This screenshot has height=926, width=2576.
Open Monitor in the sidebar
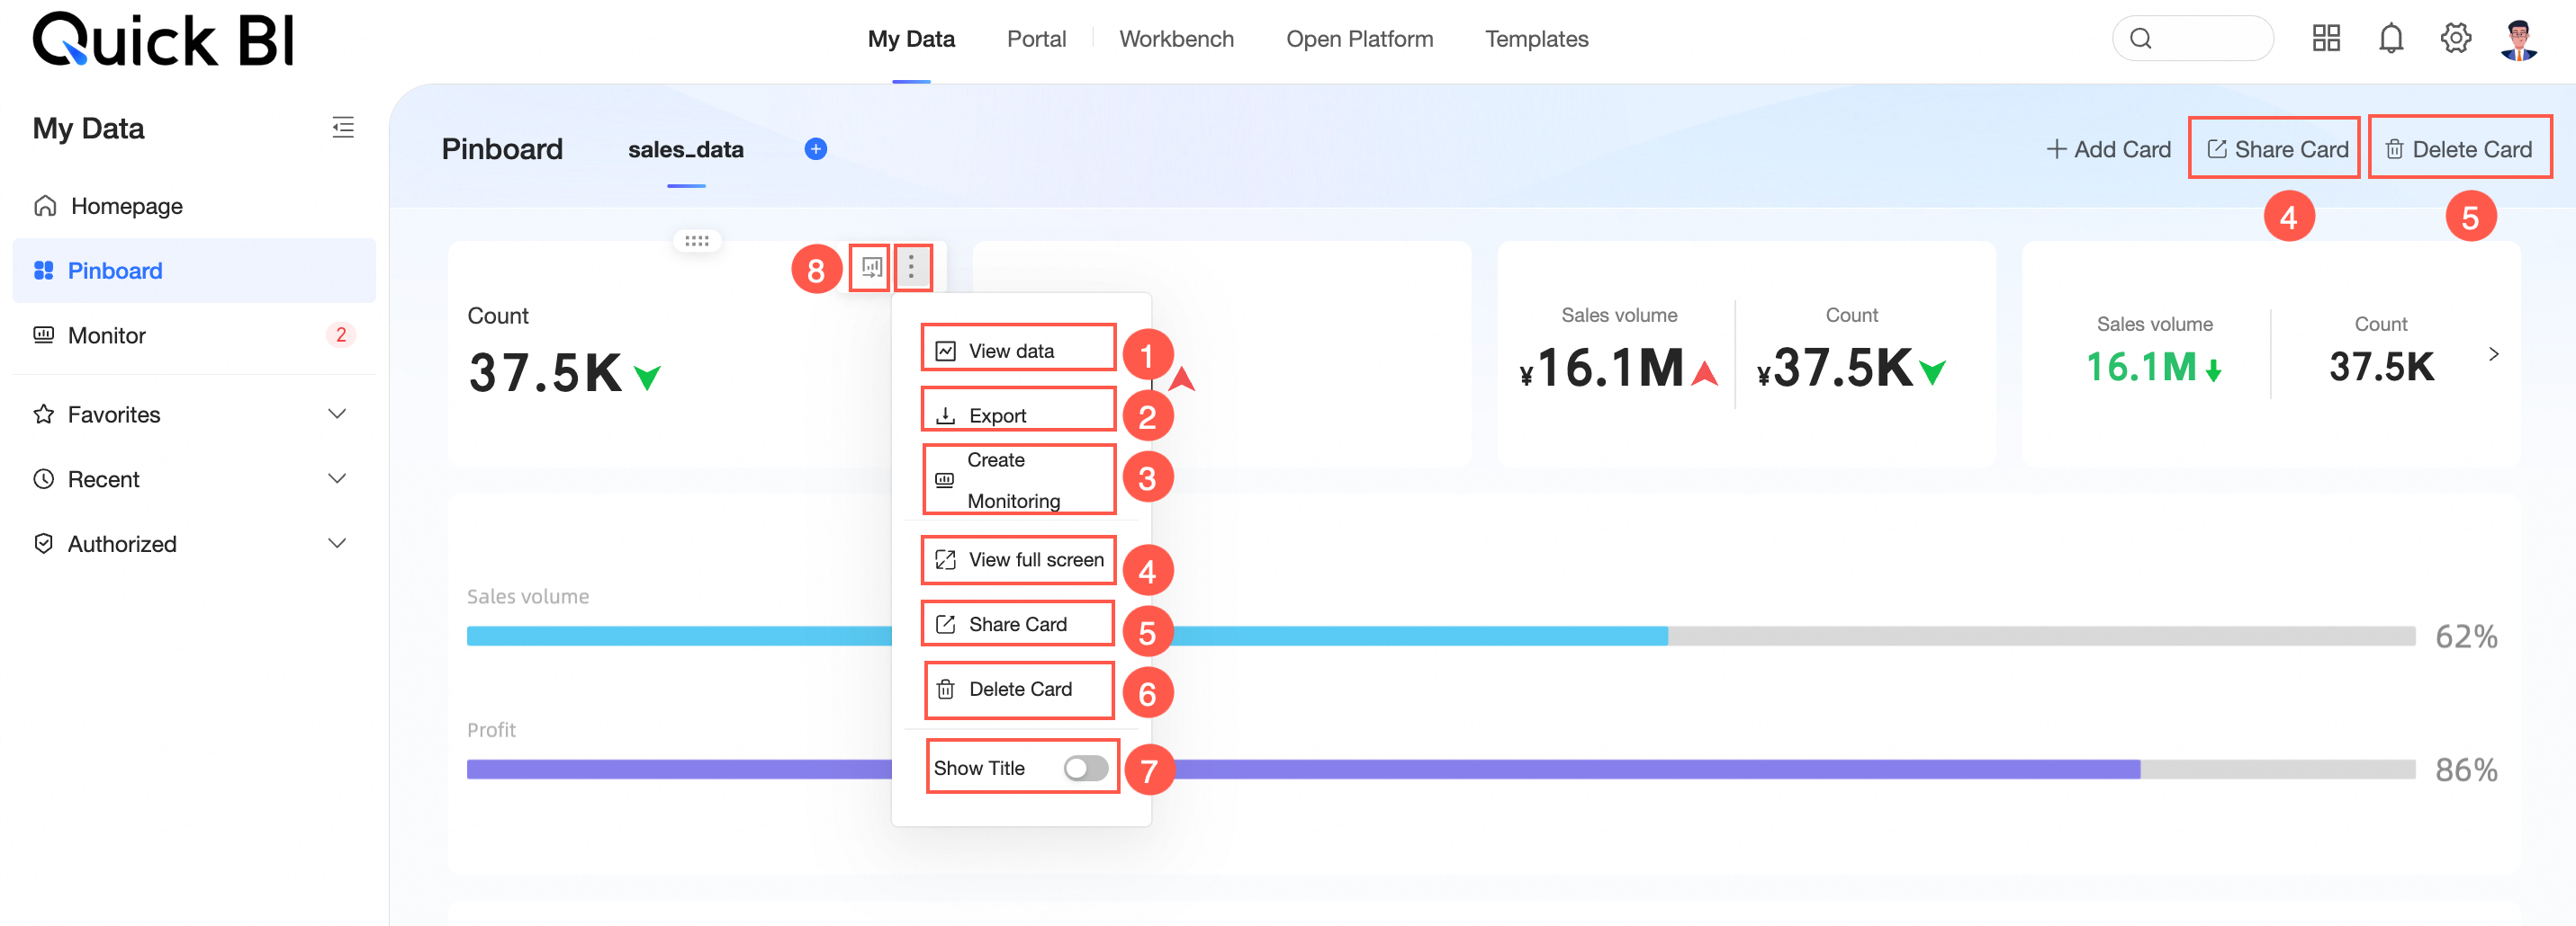coord(194,335)
